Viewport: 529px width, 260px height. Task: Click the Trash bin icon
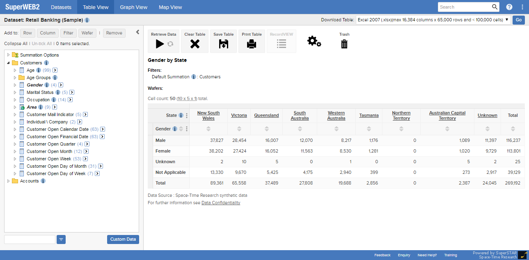tap(344, 44)
